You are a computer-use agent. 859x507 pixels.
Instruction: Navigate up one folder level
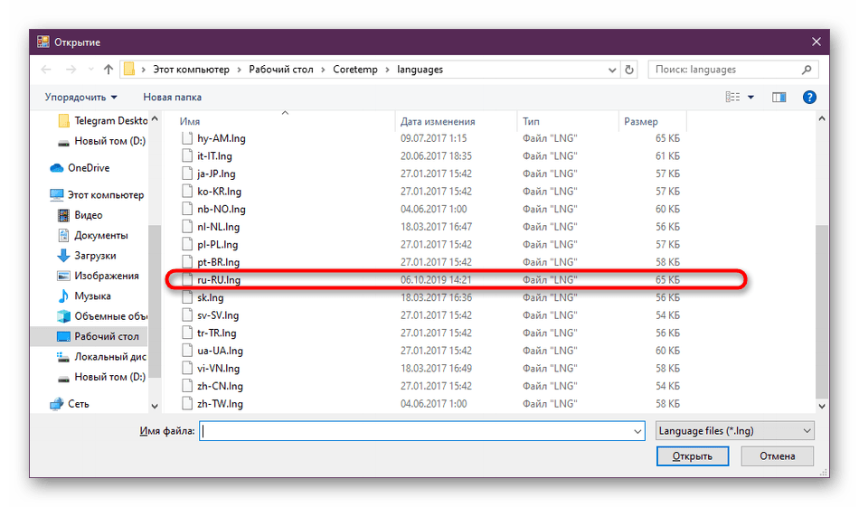tap(109, 70)
